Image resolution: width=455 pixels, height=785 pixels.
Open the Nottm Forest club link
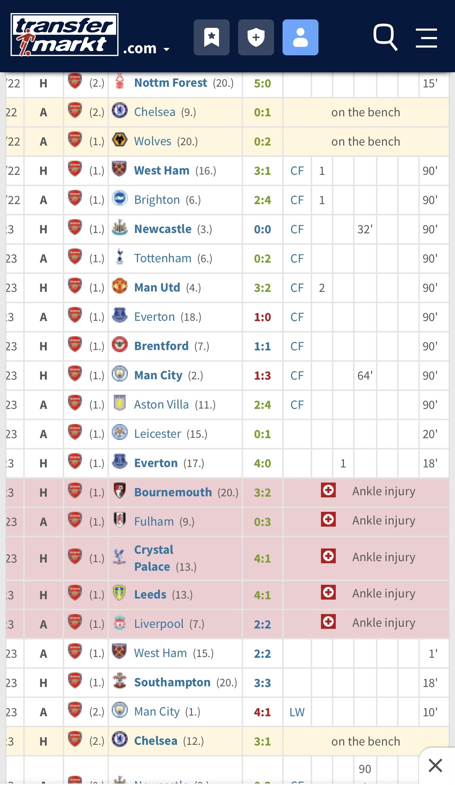pyautogui.click(x=171, y=83)
